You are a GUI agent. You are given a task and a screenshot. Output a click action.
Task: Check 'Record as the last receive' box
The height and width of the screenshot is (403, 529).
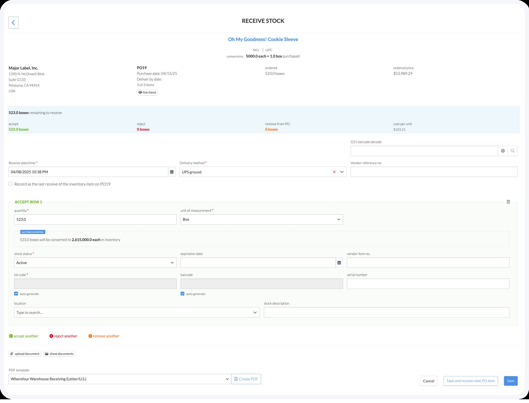pyautogui.click(x=11, y=184)
